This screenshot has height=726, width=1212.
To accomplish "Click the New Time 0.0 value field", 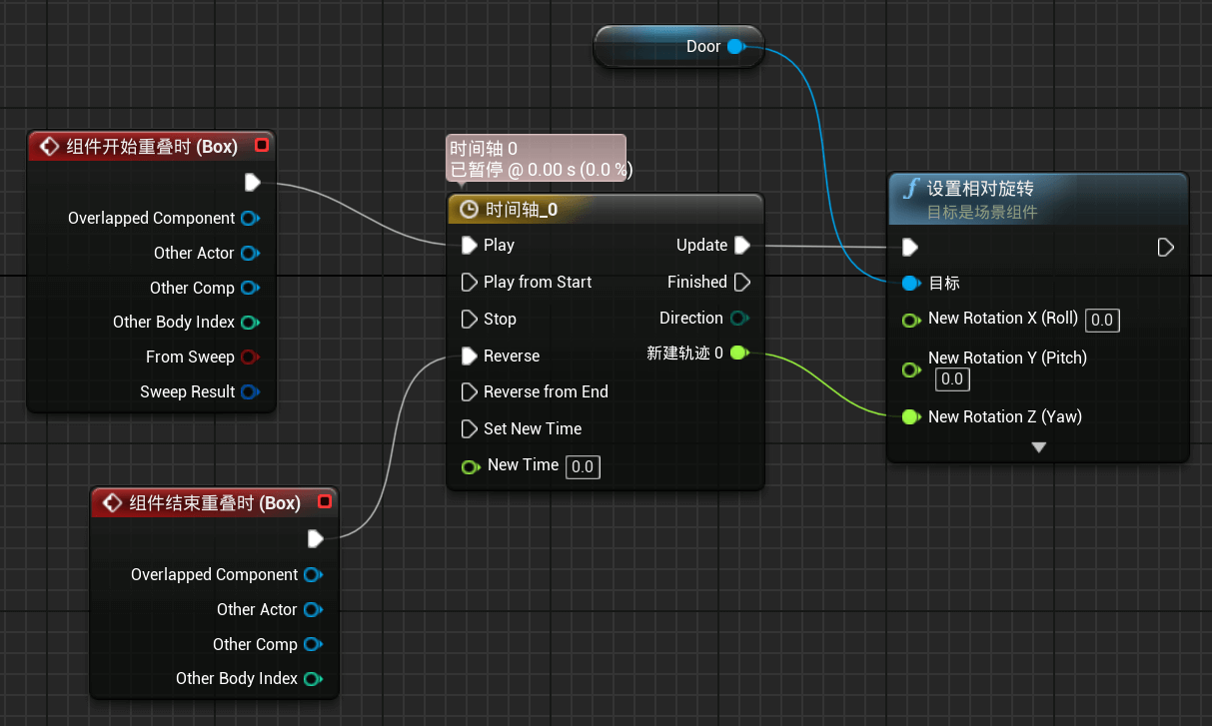I will click(x=583, y=466).
